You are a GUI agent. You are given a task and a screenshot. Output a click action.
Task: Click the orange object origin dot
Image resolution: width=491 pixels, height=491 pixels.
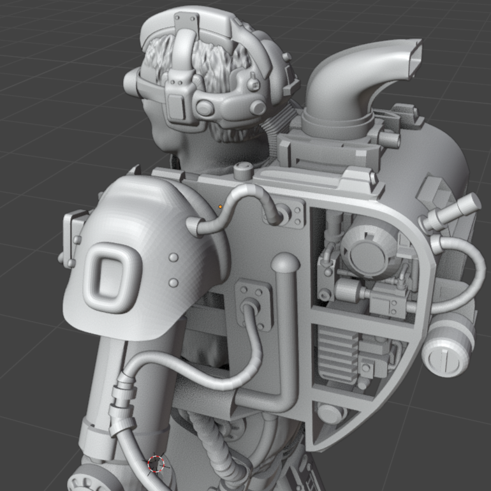pyautogui.click(x=220, y=207)
